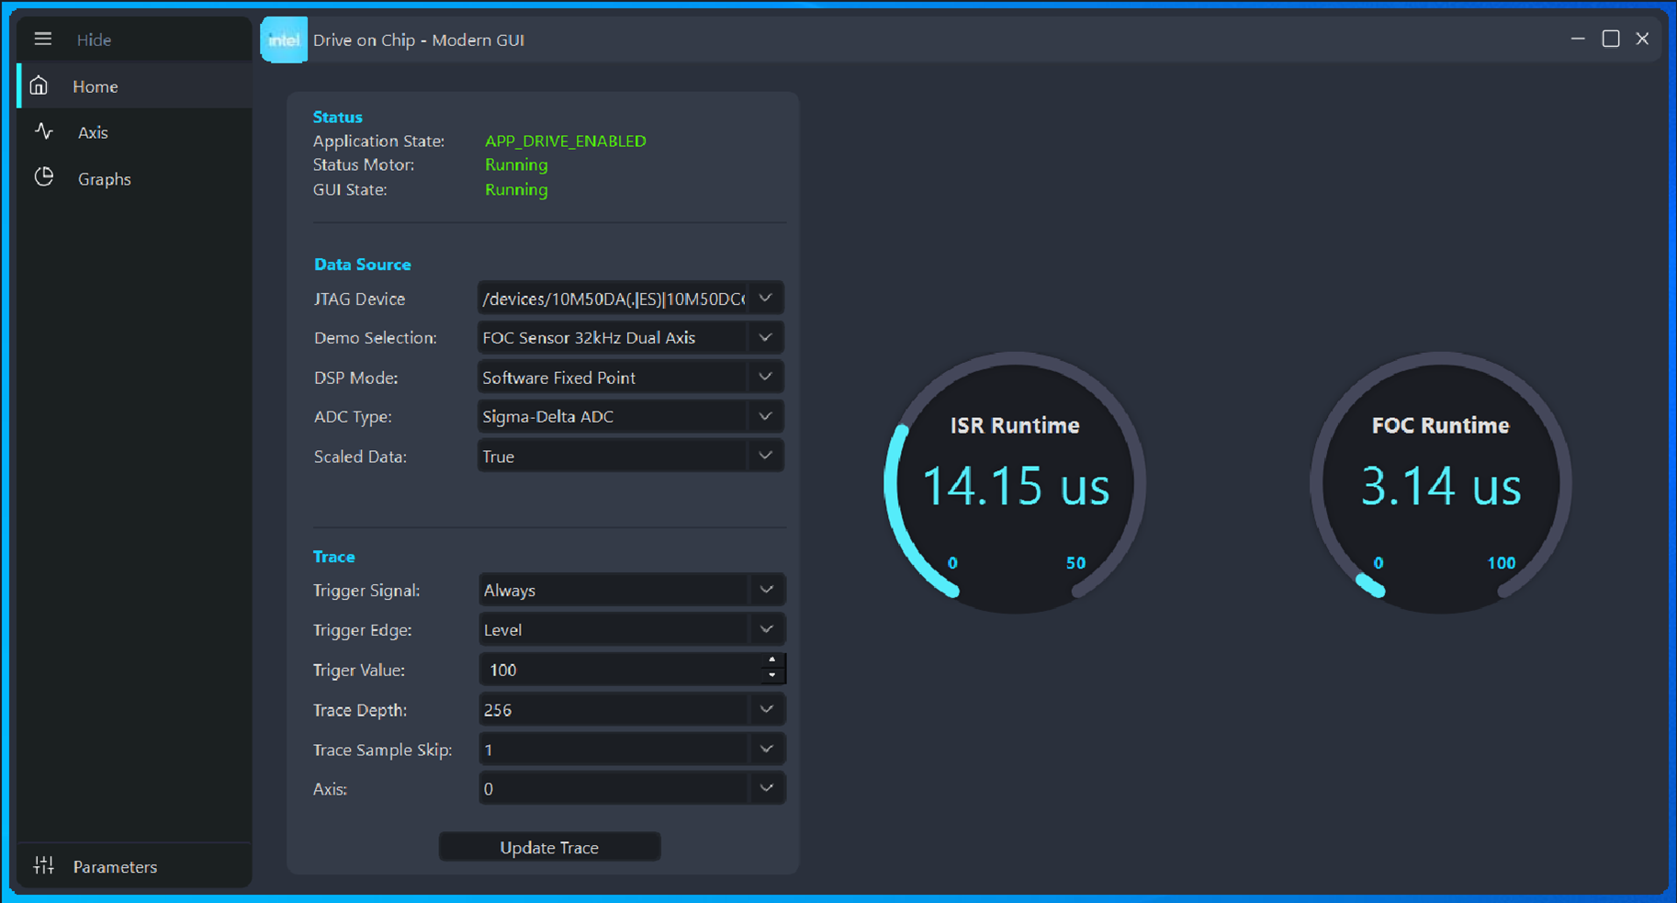Expand the JTAG Device dropdown
Image resolution: width=1677 pixels, height=903 pixels.
coord(765,299)
